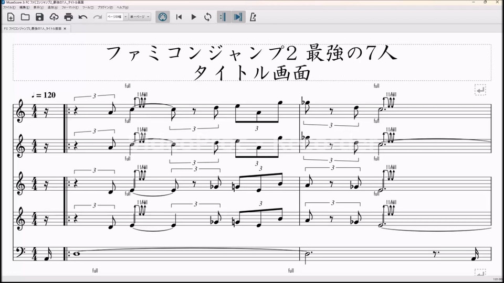This screenshot has width=504, height=283.
Task: Open the ツール(T) menu
Action: pos(88,7)
